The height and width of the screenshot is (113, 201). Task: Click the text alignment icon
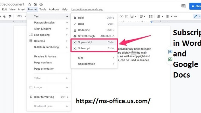[x=141, y=16]
